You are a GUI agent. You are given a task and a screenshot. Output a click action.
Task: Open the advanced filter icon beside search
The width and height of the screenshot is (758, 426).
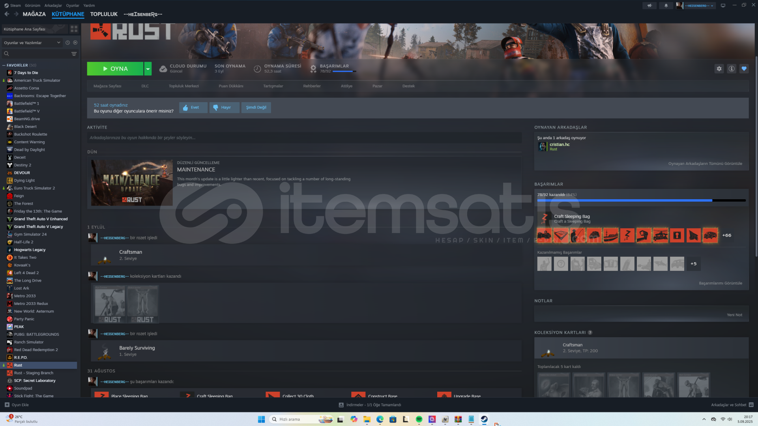click(x=74, y=54)
